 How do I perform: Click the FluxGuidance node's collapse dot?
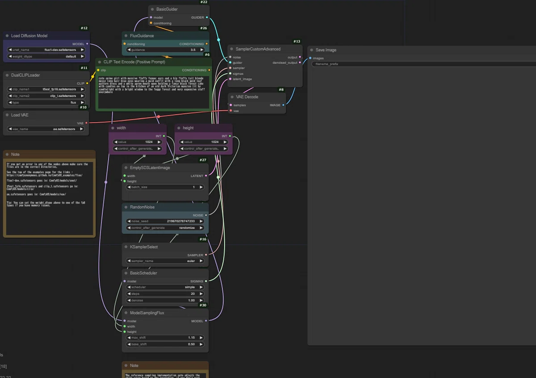126,35
